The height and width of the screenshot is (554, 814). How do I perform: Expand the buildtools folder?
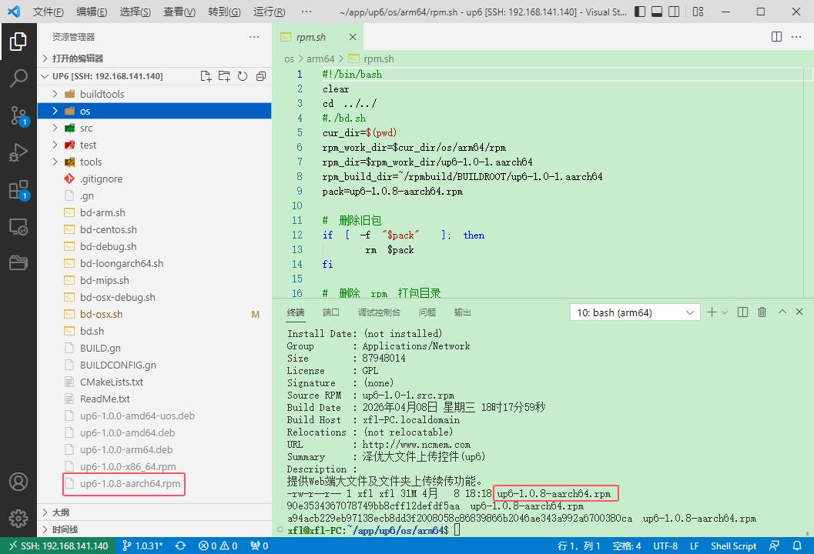click(102, 94)
